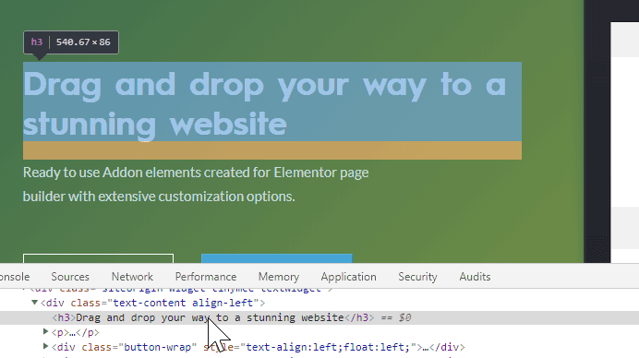
Task: Switch to the Audits tab
Action: coord(475,277)
